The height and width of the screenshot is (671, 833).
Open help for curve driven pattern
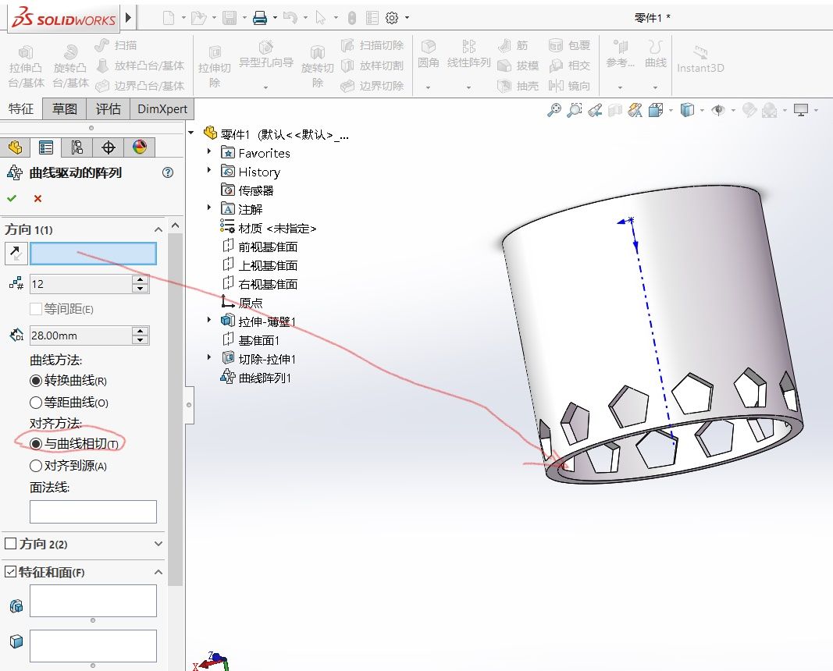click(x=168, y=172)
